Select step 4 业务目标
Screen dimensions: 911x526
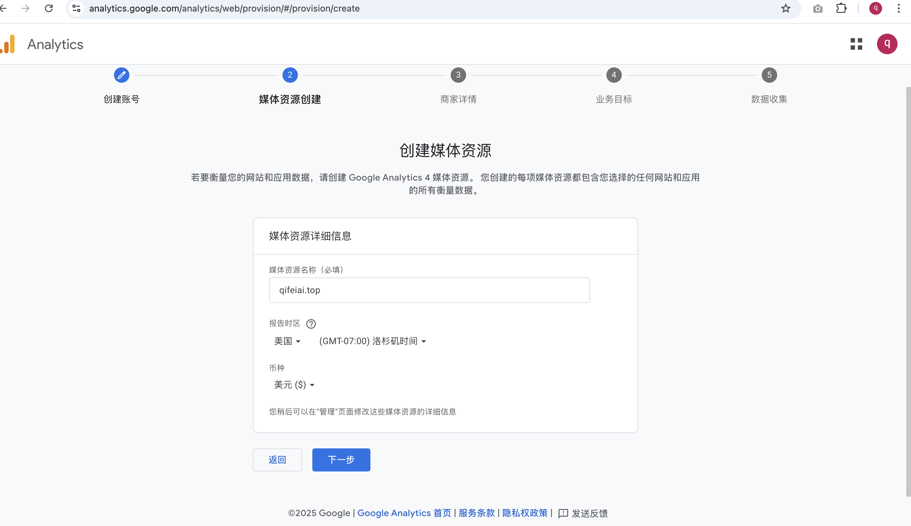(613, 75)
